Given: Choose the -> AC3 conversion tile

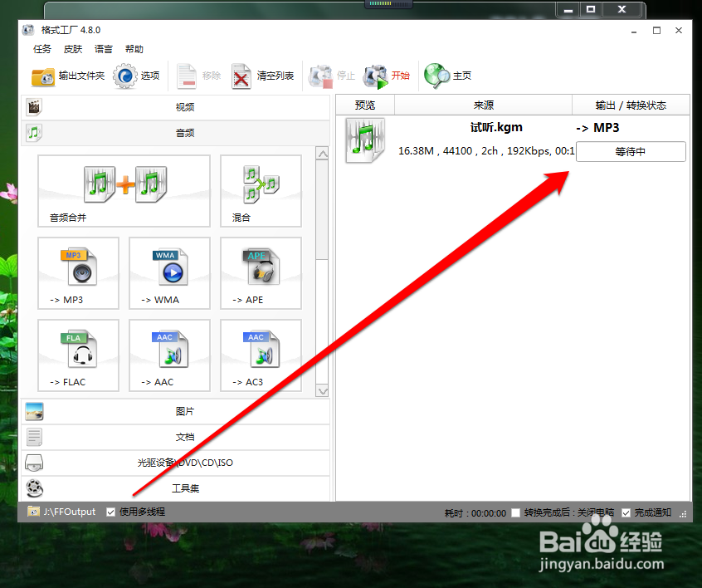Looking at the screenshot, I should tap(261, 355).
